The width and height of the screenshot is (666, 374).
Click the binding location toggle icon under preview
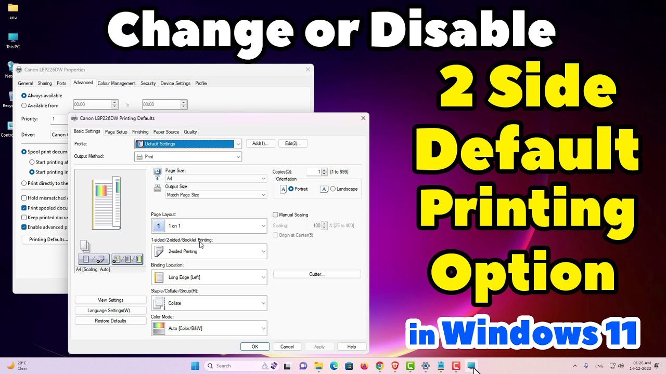pos(127,259)
